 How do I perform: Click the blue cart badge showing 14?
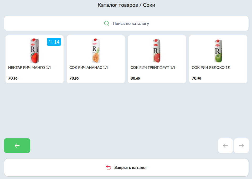coord(54,42)
